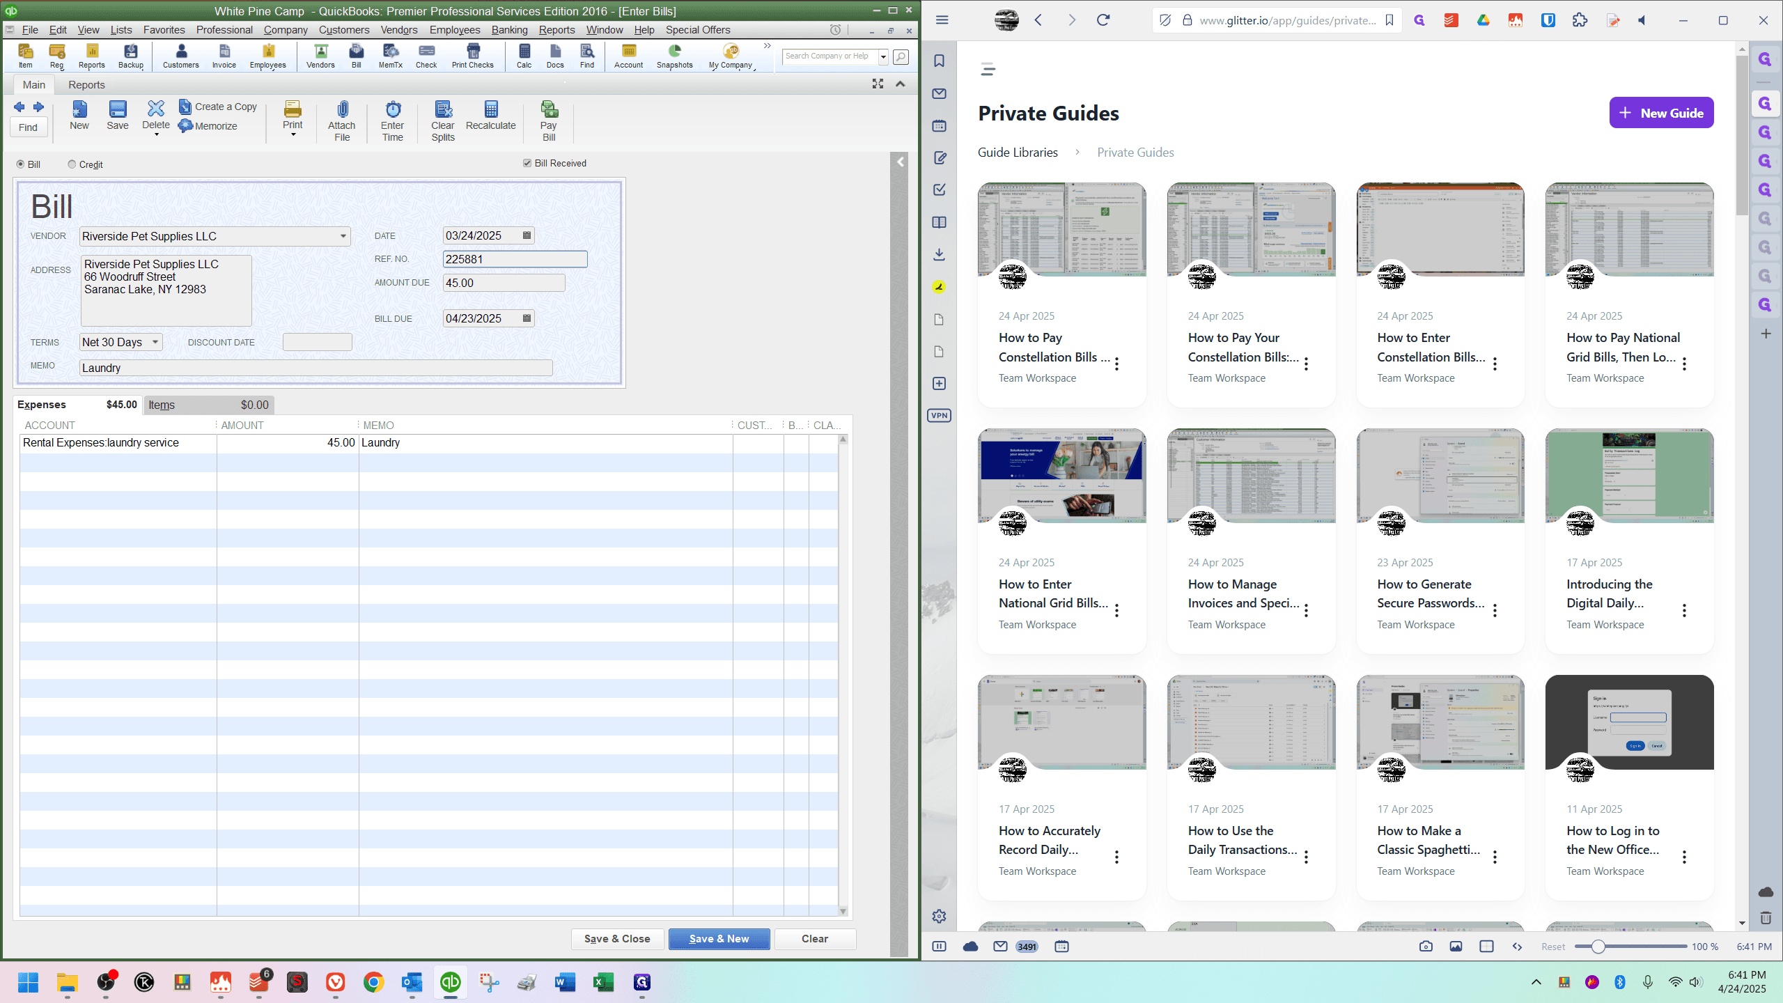1783x1003 pixels.
Task: Open the Snapshots icon
Action: tap(674, 56)
